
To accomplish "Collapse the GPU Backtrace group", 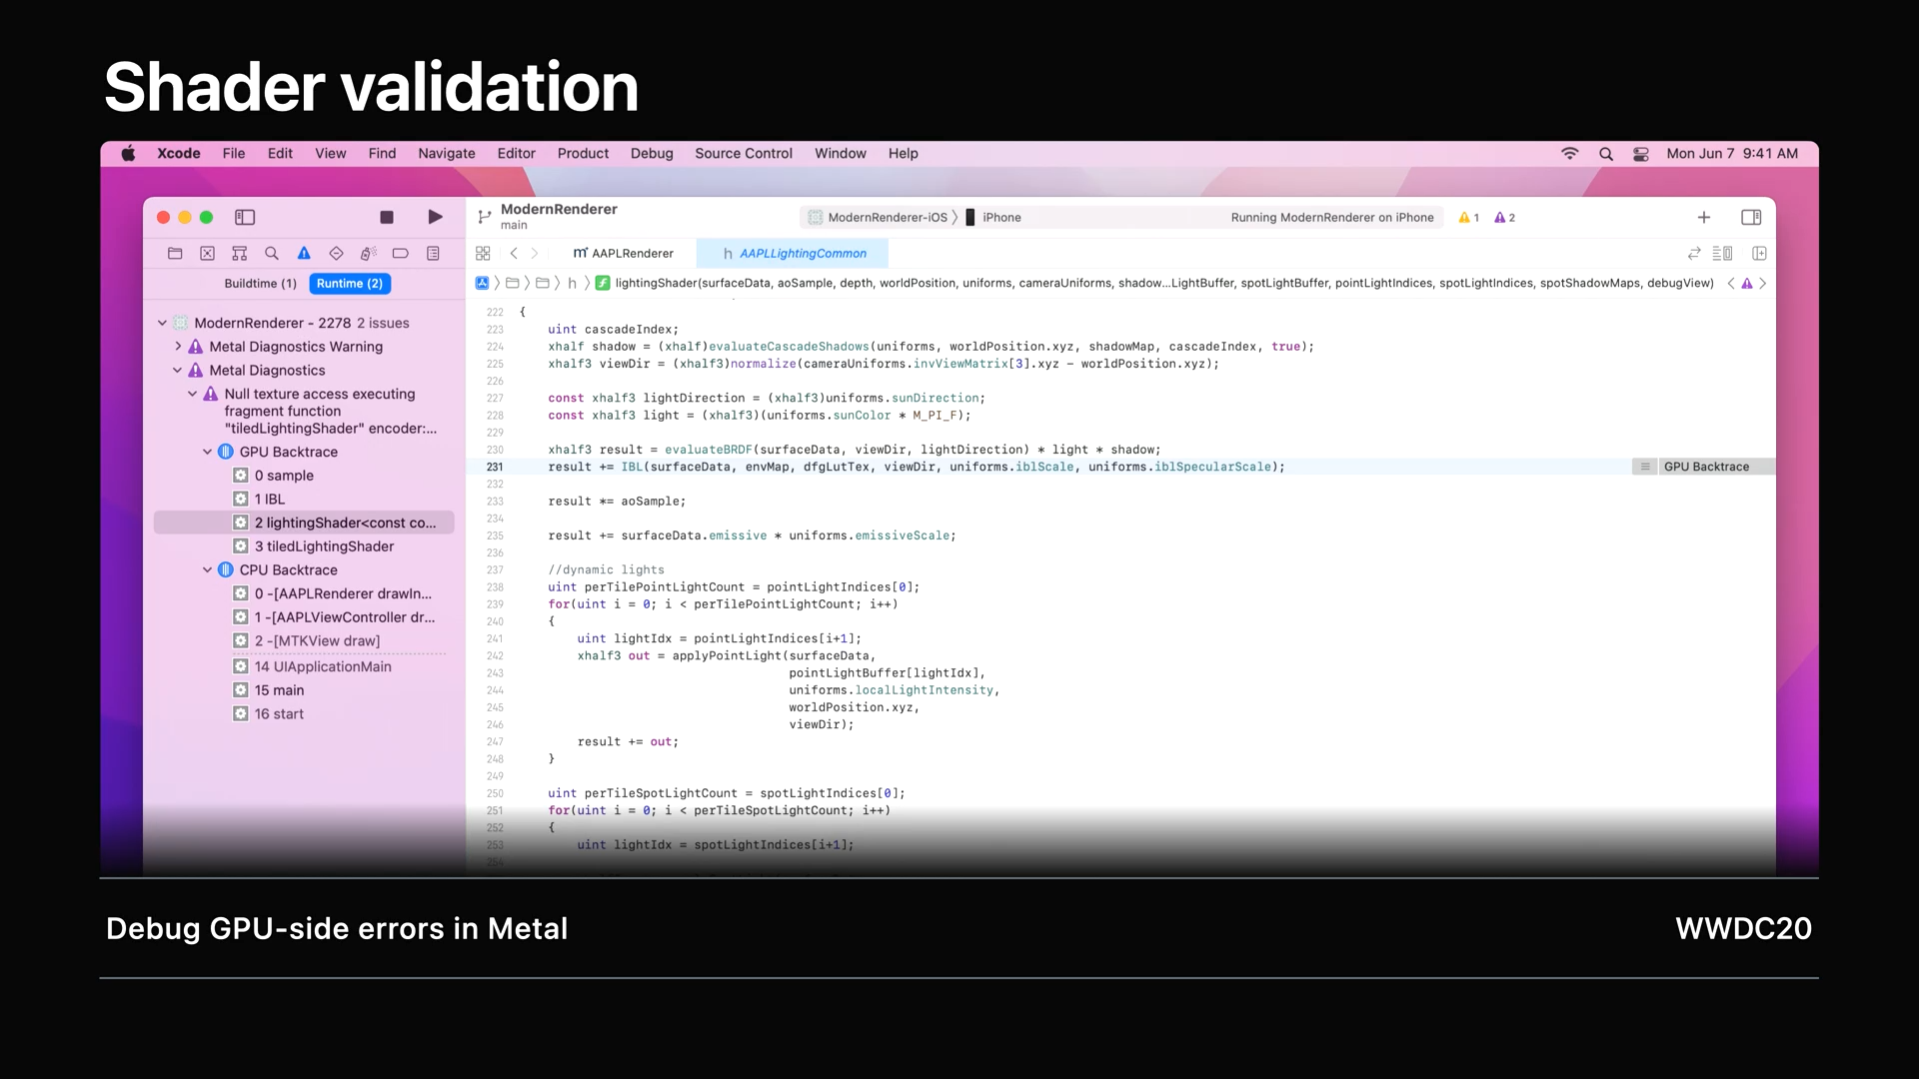I will [x=208, y=452].
